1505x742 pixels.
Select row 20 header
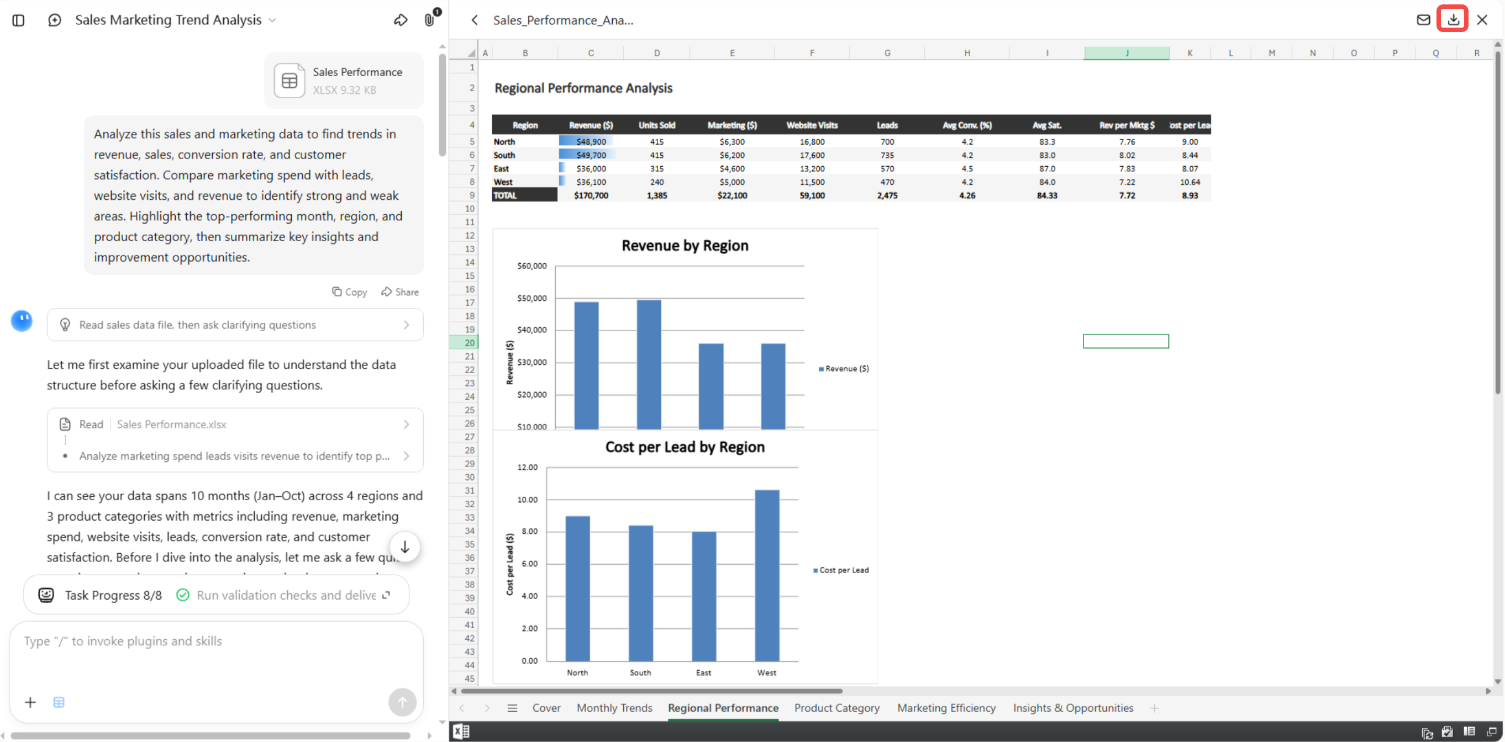pos(464,343)
